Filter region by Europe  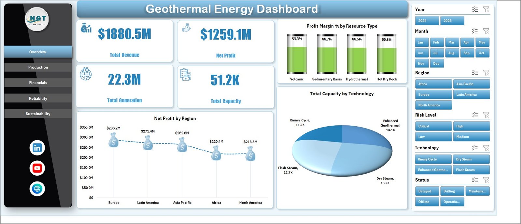pyautogui.click(x=433, y=95)
